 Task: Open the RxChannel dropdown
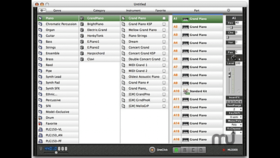(x=234, y=133)
